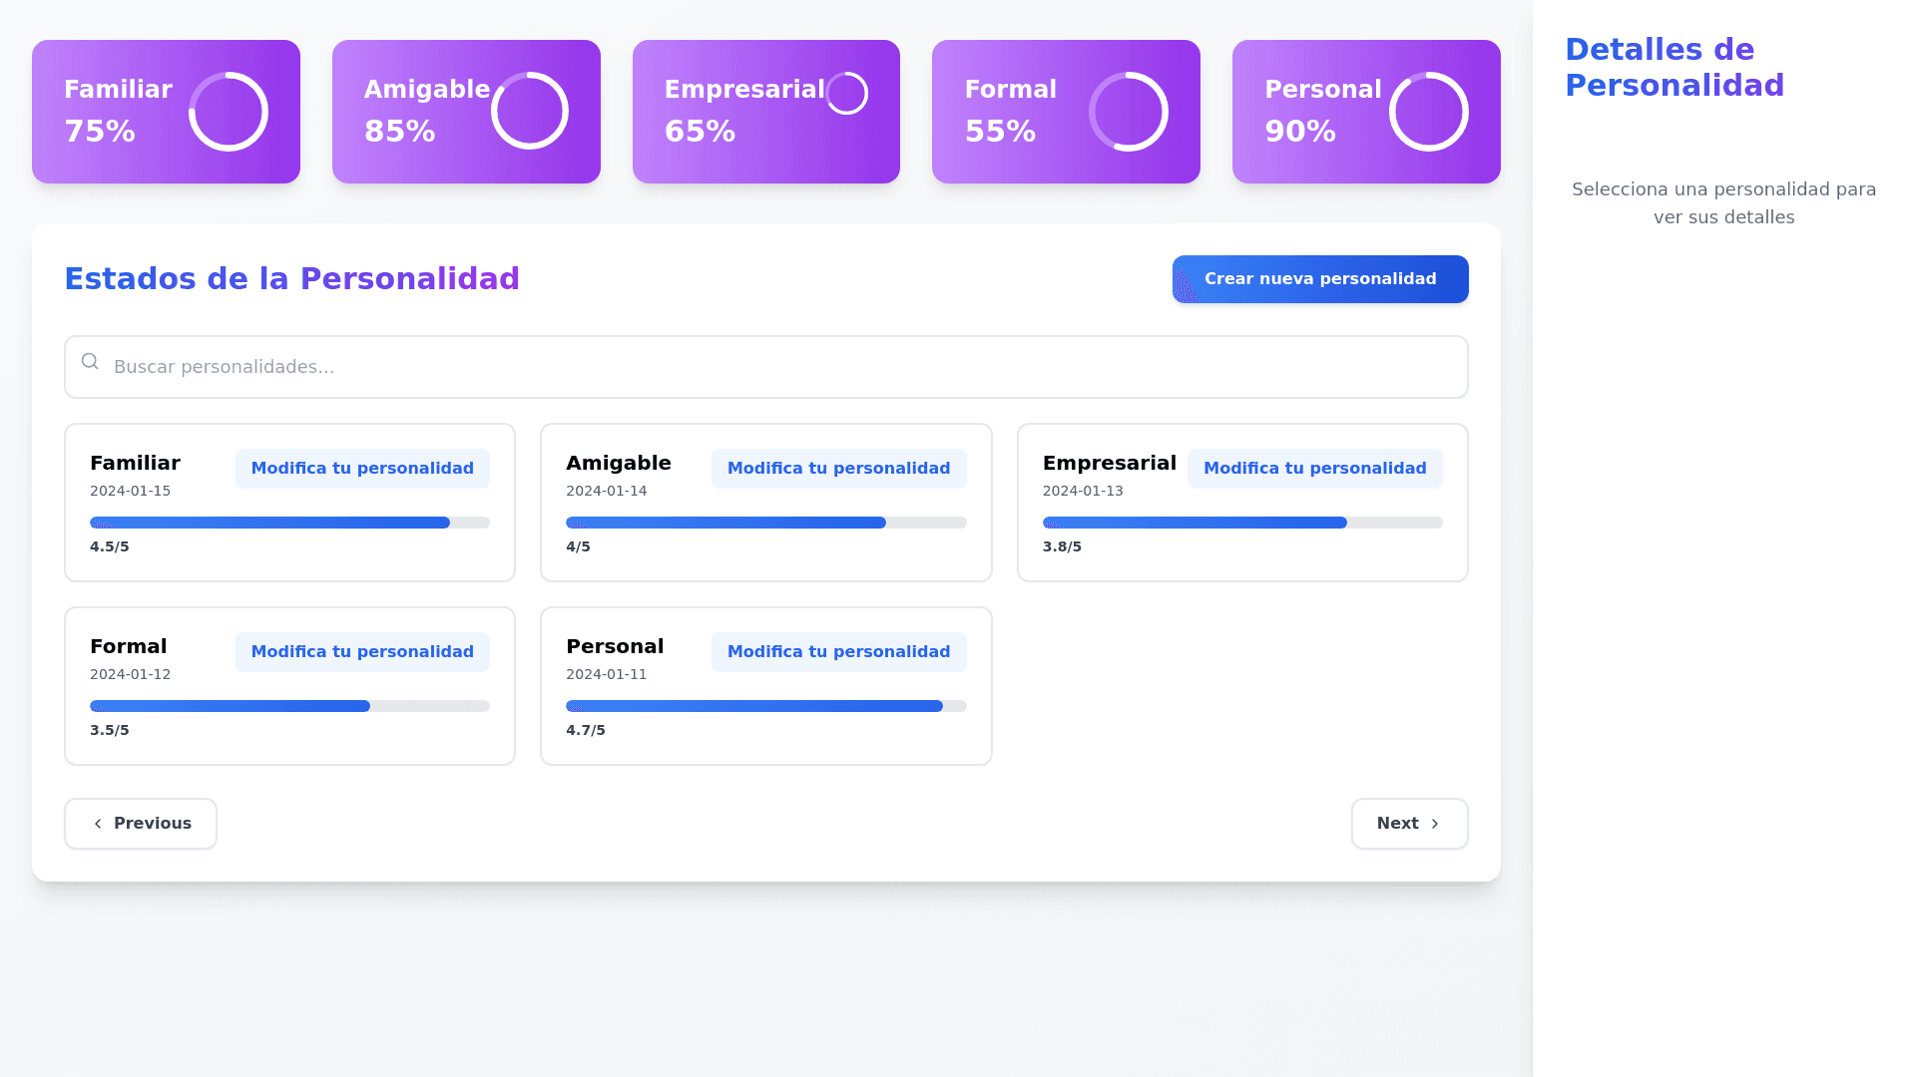This screenshot has height=1077, width=1916.
Task: Open Modifica tu personalidad for Empresarial
Action: coord(1314,469)
